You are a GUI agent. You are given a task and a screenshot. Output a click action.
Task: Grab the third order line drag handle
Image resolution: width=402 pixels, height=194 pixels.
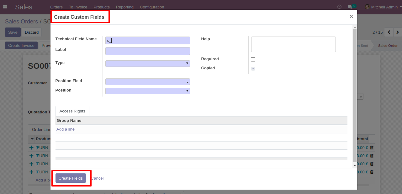point(31,164)
